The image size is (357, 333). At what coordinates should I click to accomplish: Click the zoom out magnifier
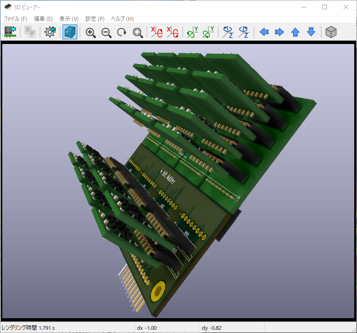coord(106,32)
